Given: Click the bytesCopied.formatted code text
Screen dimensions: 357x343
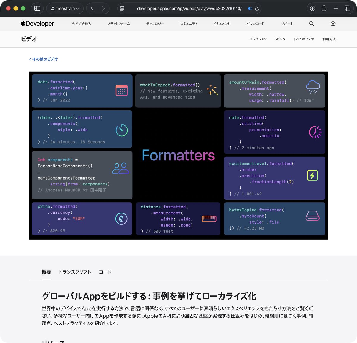Looking at the screenshot, I should 256,210.
